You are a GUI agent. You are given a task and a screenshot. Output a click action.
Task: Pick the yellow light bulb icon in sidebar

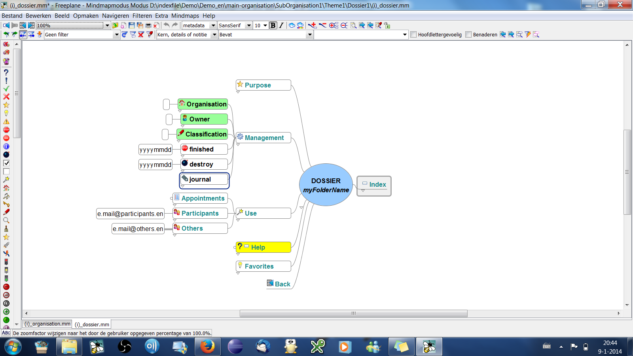[x=6, y=113]
